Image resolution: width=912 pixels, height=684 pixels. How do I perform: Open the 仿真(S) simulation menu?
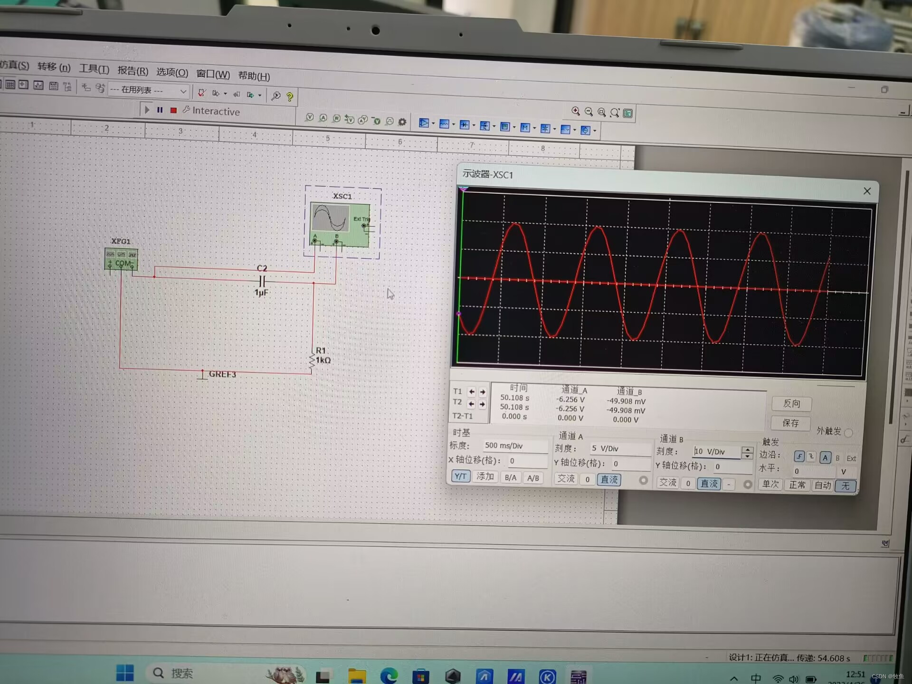(x=14, y=65)
